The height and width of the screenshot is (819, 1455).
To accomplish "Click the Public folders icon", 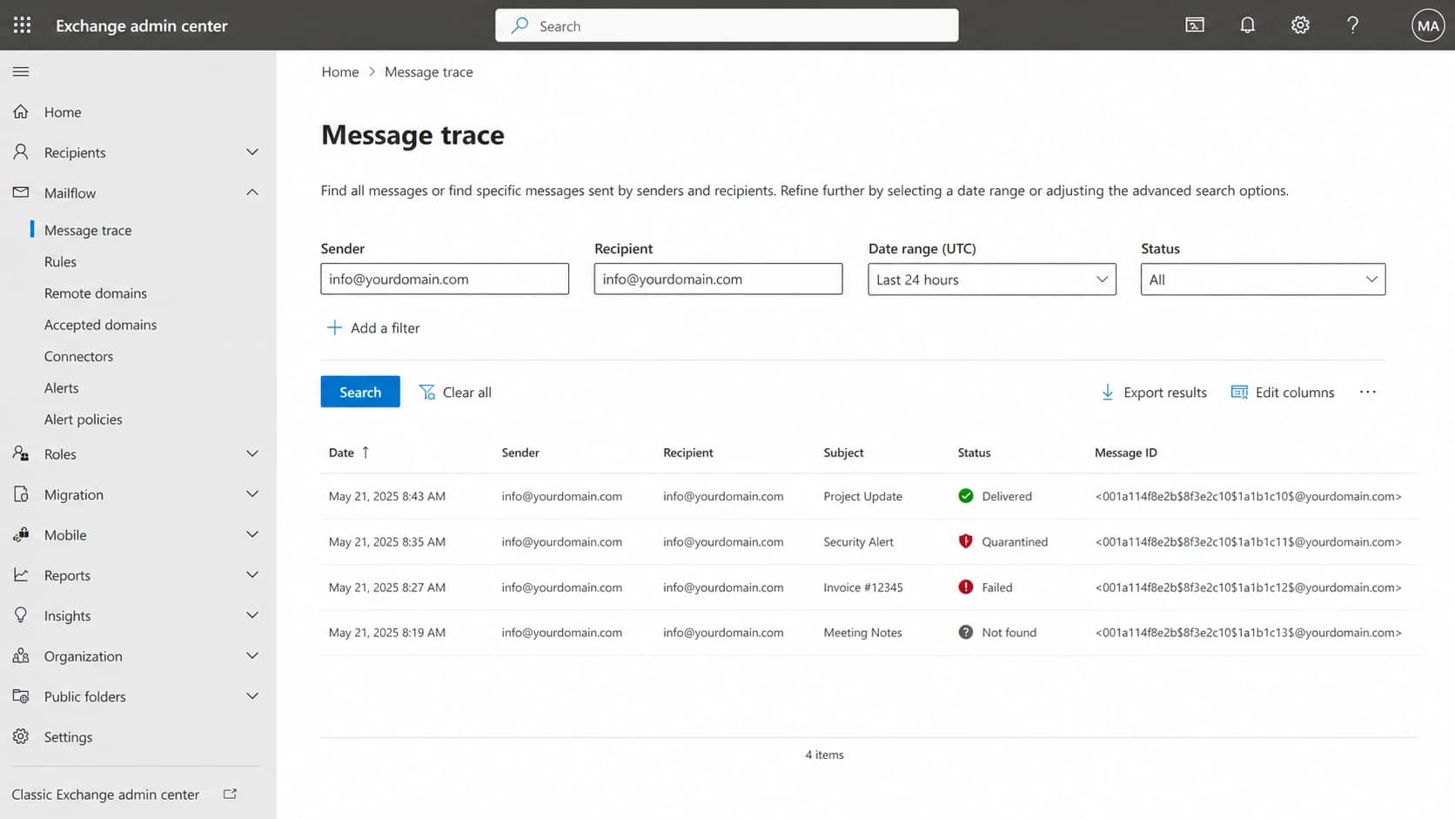I will coord(21,695).
